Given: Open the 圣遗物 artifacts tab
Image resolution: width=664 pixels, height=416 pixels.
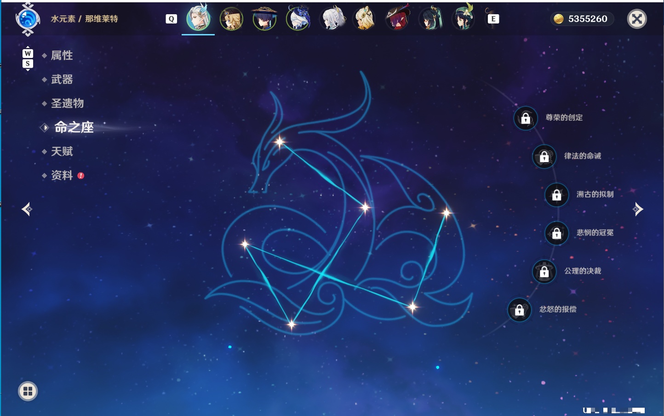Looking at the screenshot, I should (67, 103).
